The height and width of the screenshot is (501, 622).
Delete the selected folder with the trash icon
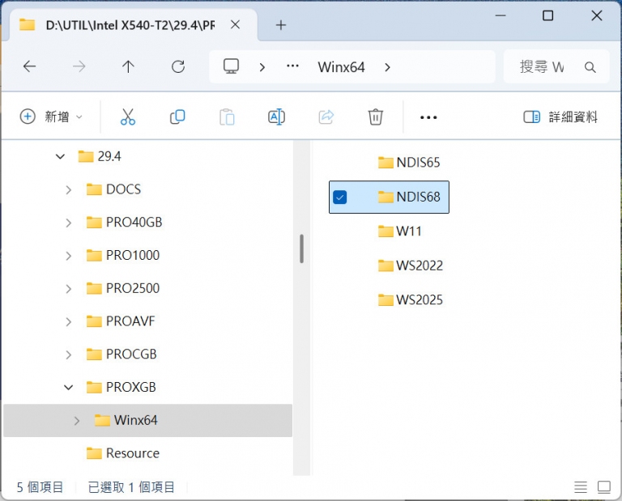click(x=375, y=117)
